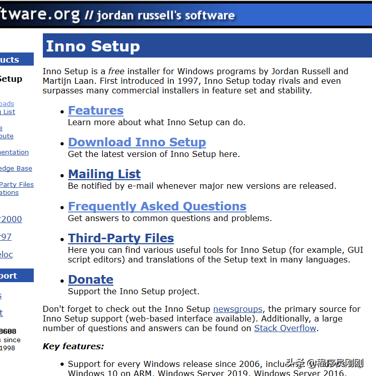Click text 'Get the latest version of Inno Setup here.'

click(154, 154)
